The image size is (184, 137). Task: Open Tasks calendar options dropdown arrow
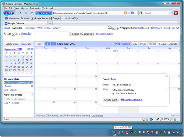tap(32, 86)
